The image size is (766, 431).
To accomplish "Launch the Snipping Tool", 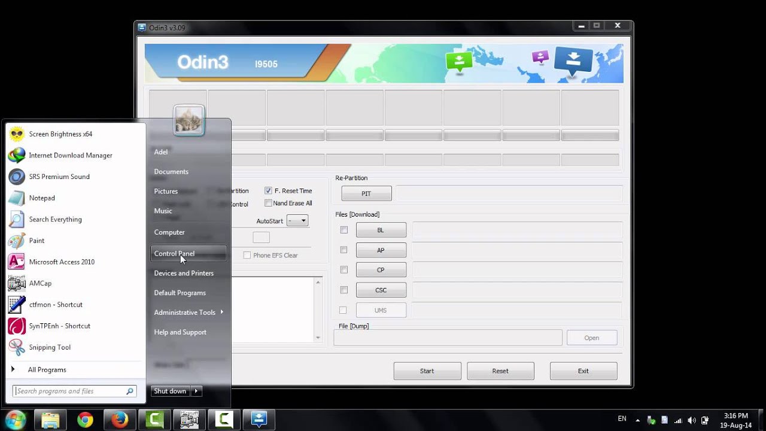I will 75,347.
